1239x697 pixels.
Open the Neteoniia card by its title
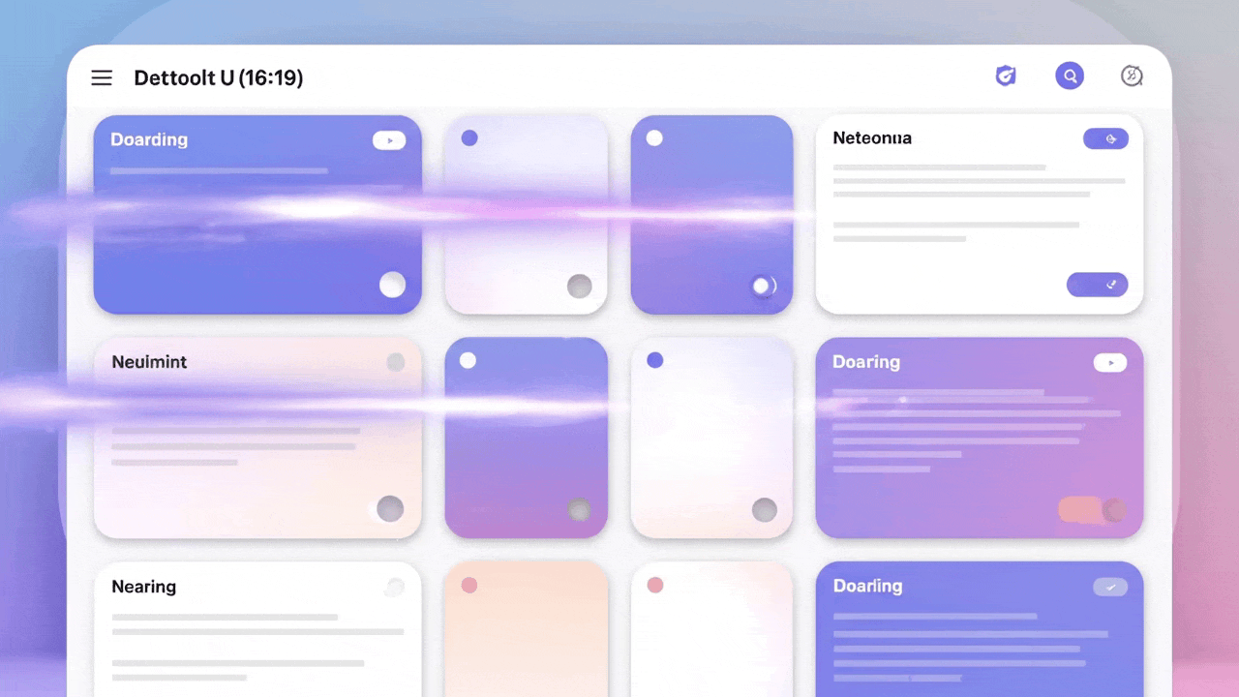(872, 138)
